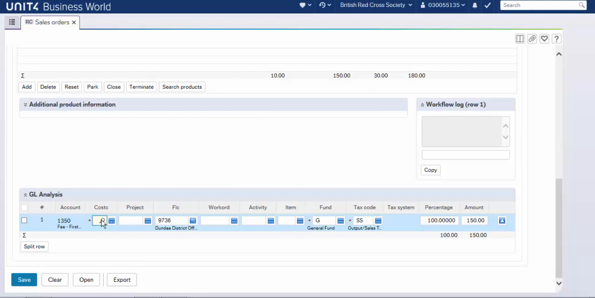Open the British Red Cross Society dropdown
Viewport: 595px width, 298px height.
(x=376, y=5)
